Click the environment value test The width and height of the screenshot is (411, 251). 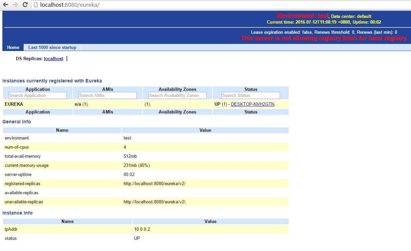[x=127, y=138]
